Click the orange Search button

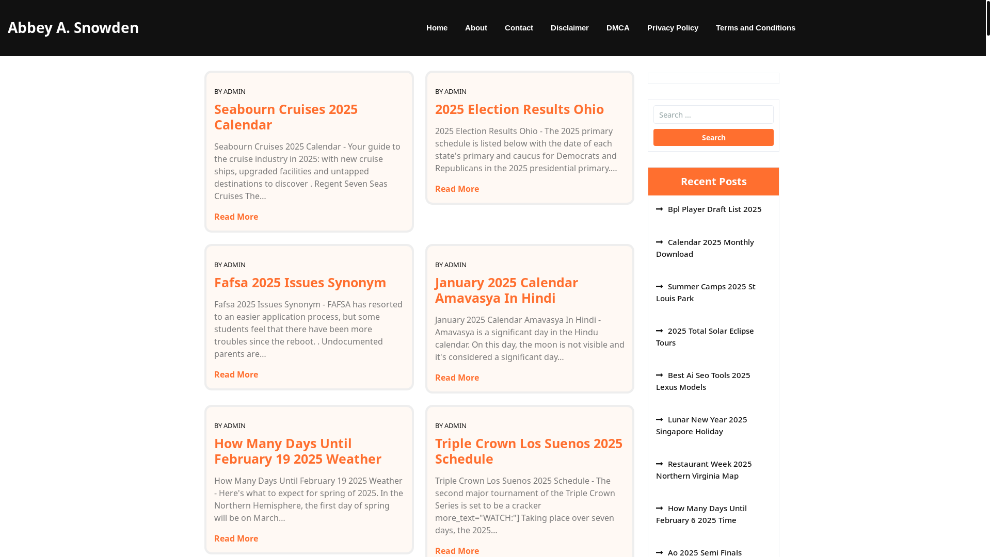point(713,137)
